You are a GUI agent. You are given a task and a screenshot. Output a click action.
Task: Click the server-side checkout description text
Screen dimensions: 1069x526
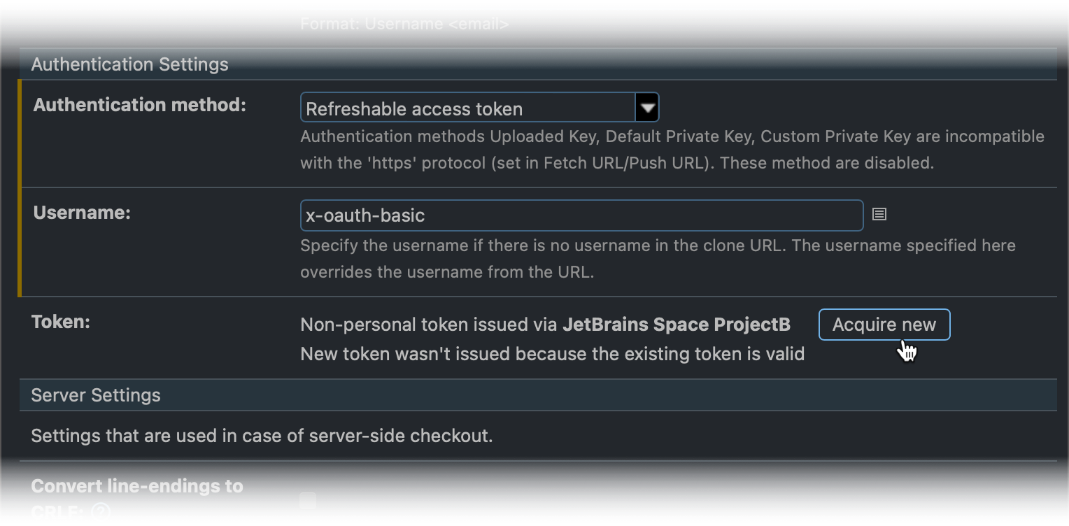pos(262,436)
